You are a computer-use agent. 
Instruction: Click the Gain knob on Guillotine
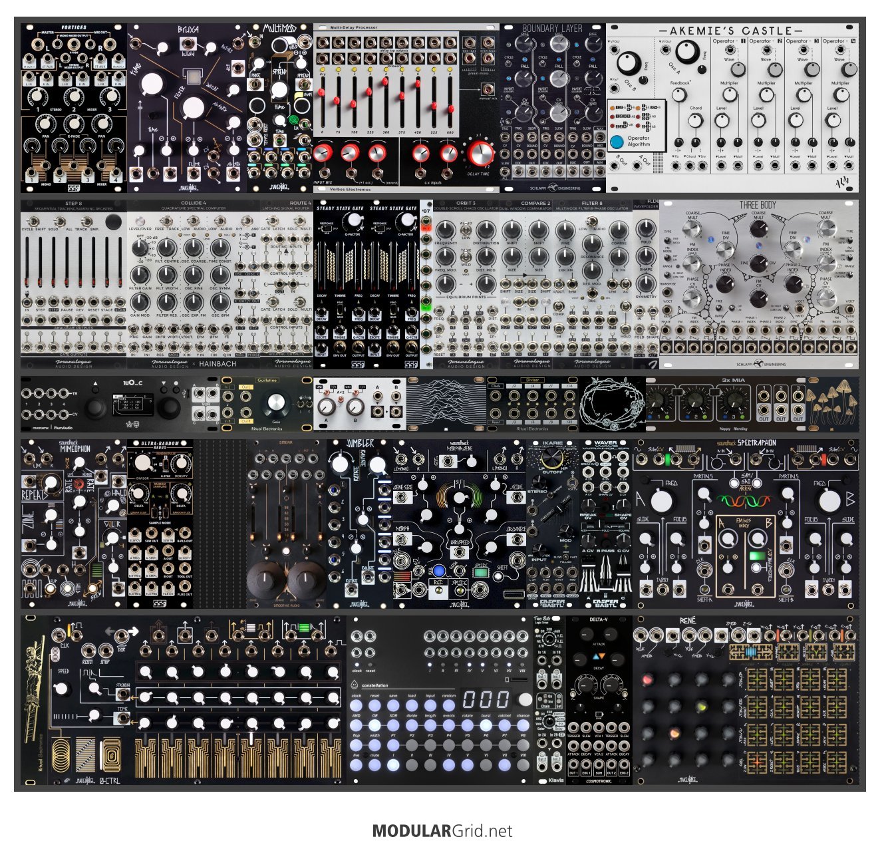pos(275,403)
